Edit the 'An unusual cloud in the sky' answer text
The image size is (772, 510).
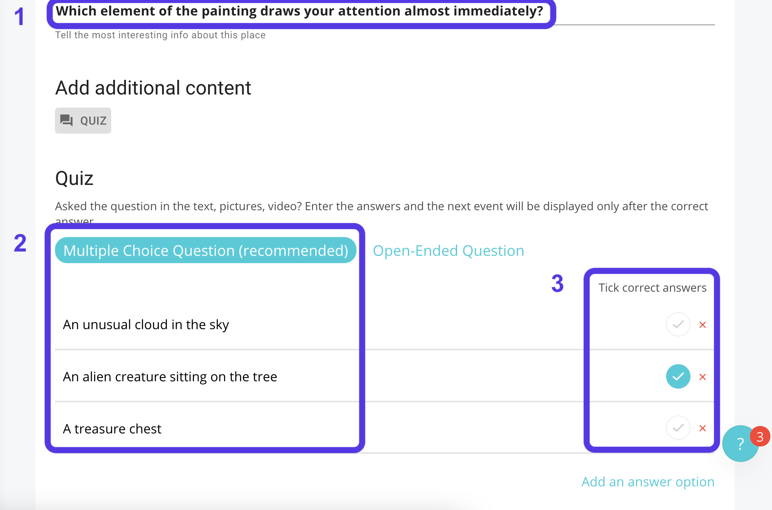click(146, 325)
